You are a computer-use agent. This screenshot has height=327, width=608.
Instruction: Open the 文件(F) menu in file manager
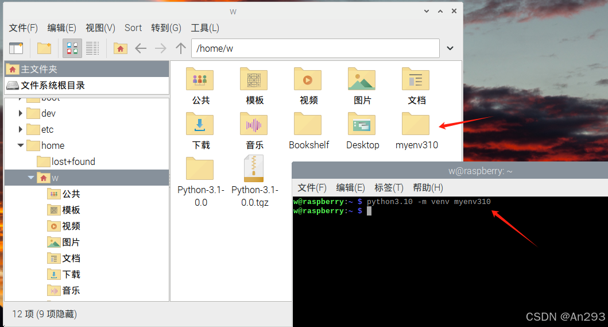click(x=24, y=28)
